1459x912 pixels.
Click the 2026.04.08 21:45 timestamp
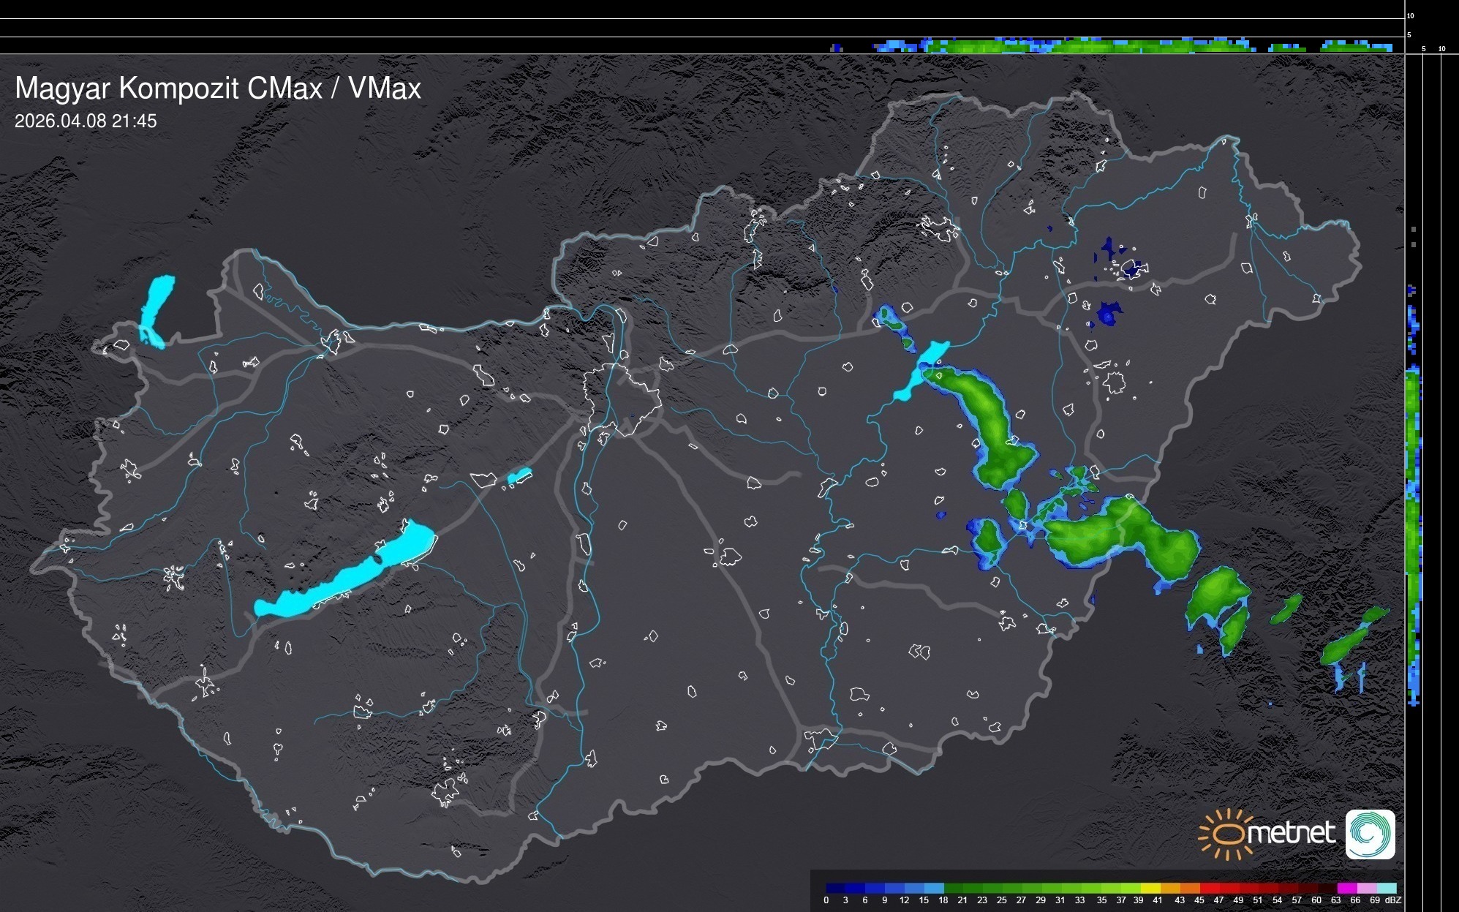pos(86,121)
